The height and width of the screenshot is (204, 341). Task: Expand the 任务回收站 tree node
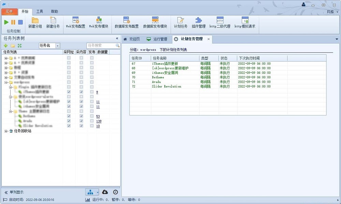(6, 131)
